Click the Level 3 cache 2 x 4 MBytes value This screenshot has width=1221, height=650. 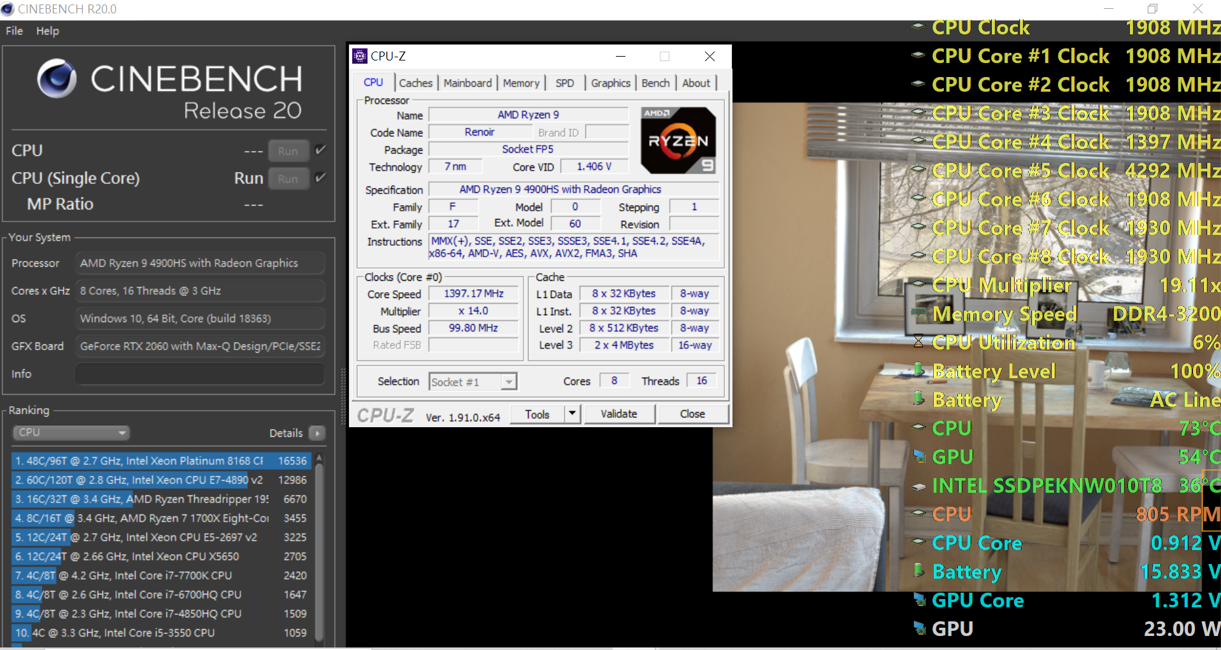click(624, 344)
